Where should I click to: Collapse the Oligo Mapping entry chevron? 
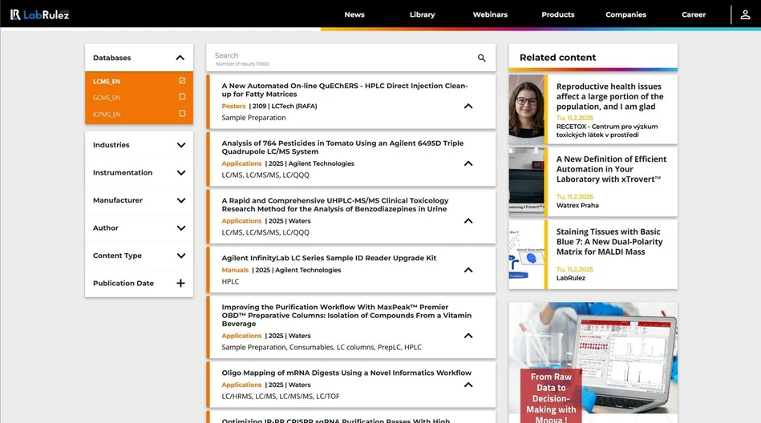click(x=468, y=385)
